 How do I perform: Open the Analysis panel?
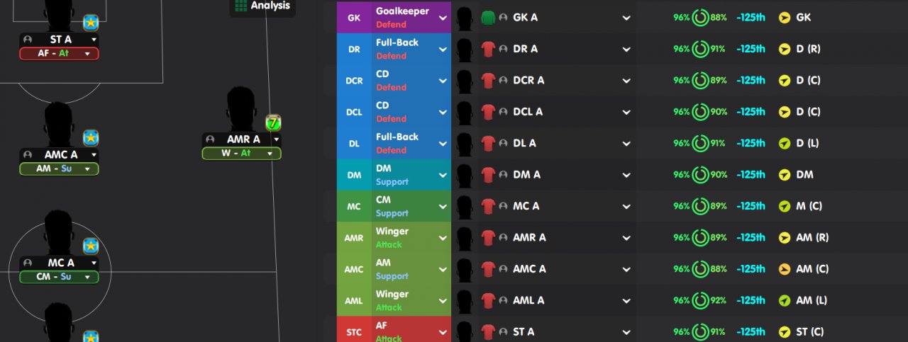click(270, 6)
